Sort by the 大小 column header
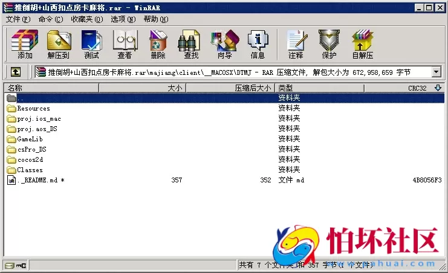This screenshot has height=273, width=448. click(142, 88)
